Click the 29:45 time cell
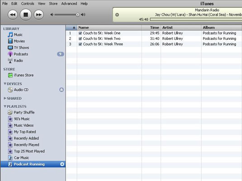The height and width of the screenshot is (181, 242). (x=155, y=33)
